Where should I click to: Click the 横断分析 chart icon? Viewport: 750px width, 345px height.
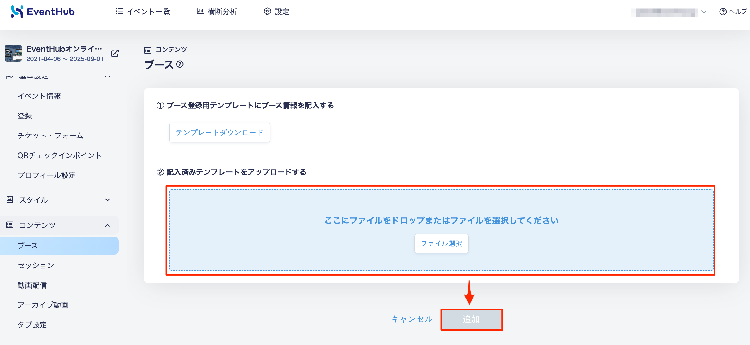[200, 11]
